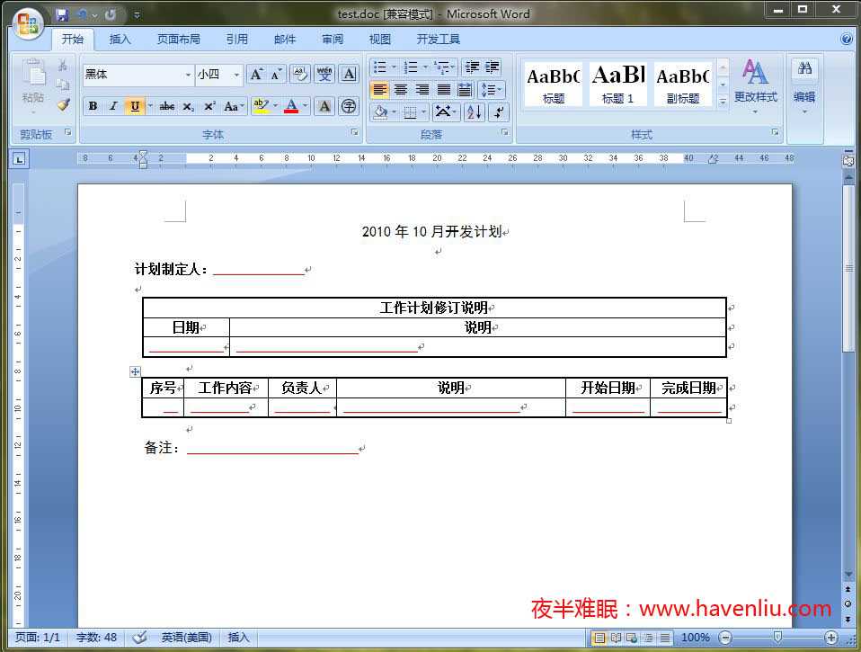
Task: Click table move handle
Action: pyautogui.click(x=135, y=372)
